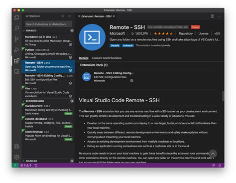
Task: Select Remote - SSH: Editing Config list item
Action: coord(48,79)
